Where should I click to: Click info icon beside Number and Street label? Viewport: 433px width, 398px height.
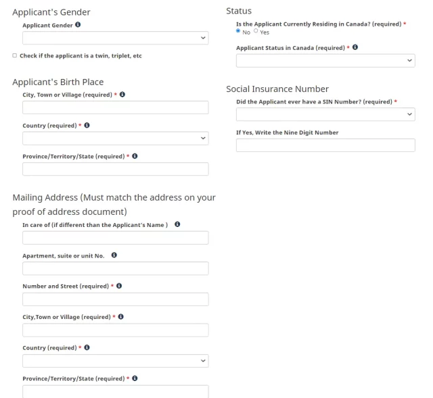(x=119, y=286)
